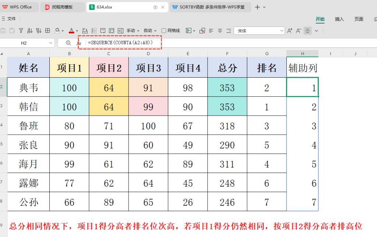Click the table borders grid icon
Viewport: 377px width, 237px height.
47,31
